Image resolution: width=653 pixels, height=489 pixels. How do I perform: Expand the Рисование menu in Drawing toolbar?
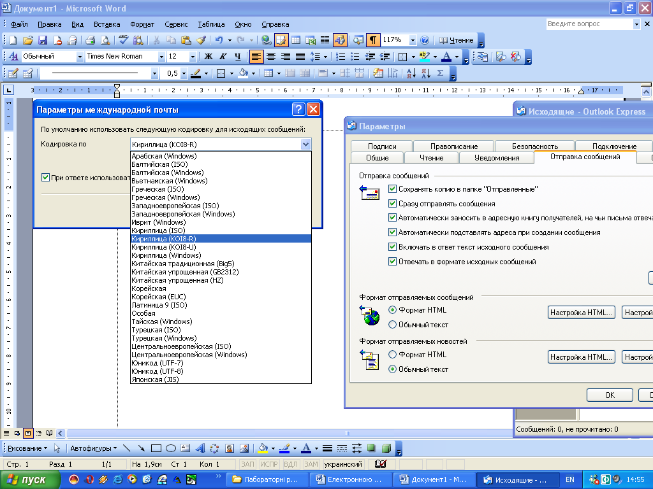click(27, 448)
